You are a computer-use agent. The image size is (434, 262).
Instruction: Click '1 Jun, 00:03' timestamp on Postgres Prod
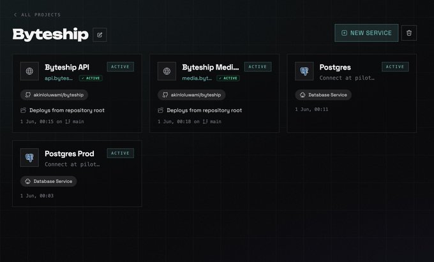37,196
